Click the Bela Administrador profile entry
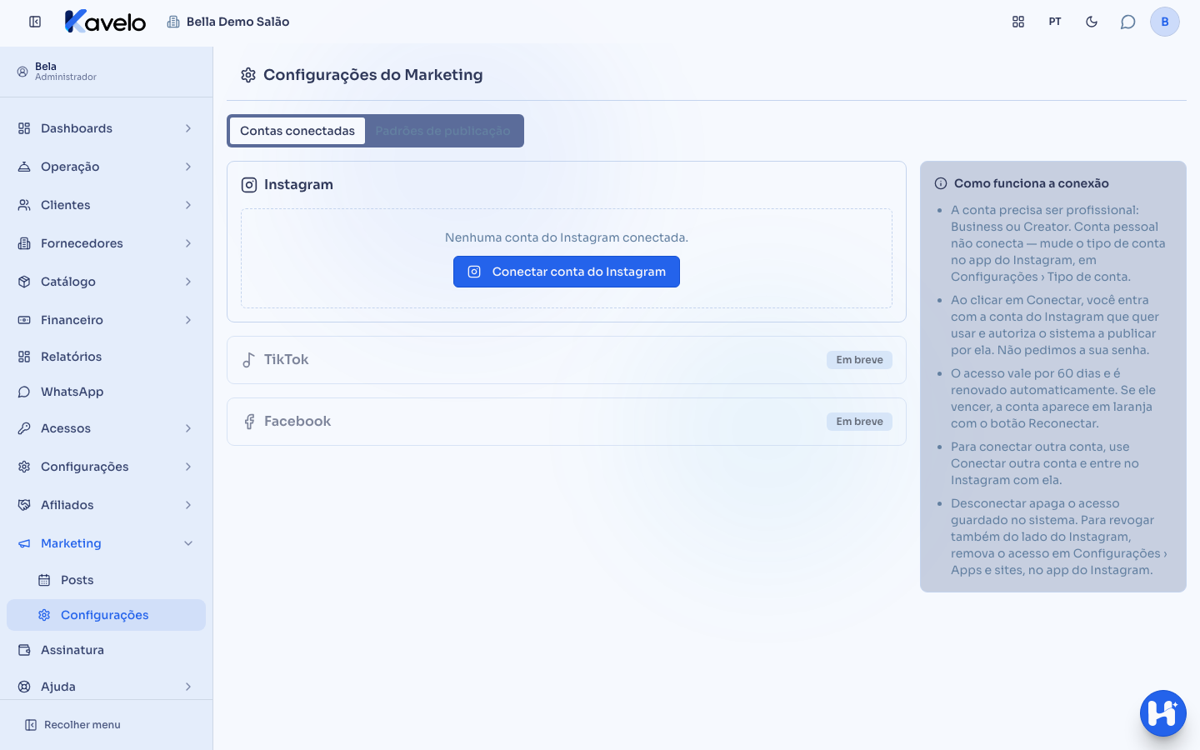The height and width of the screenshot is (750, 1200). pos(57,72)
